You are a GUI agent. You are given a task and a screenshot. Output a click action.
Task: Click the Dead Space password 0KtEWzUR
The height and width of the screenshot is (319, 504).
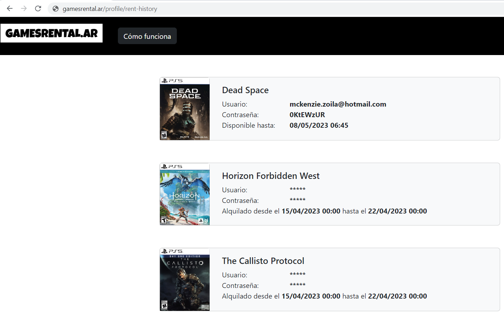(x=307, y=115)
